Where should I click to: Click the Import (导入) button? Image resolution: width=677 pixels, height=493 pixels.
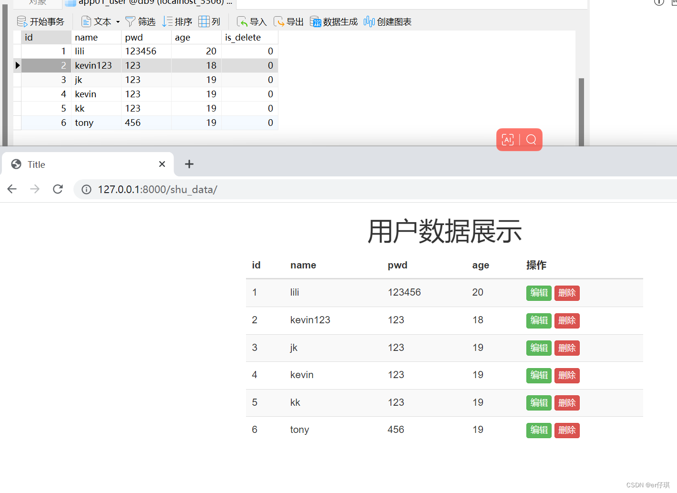click(252, 21)
